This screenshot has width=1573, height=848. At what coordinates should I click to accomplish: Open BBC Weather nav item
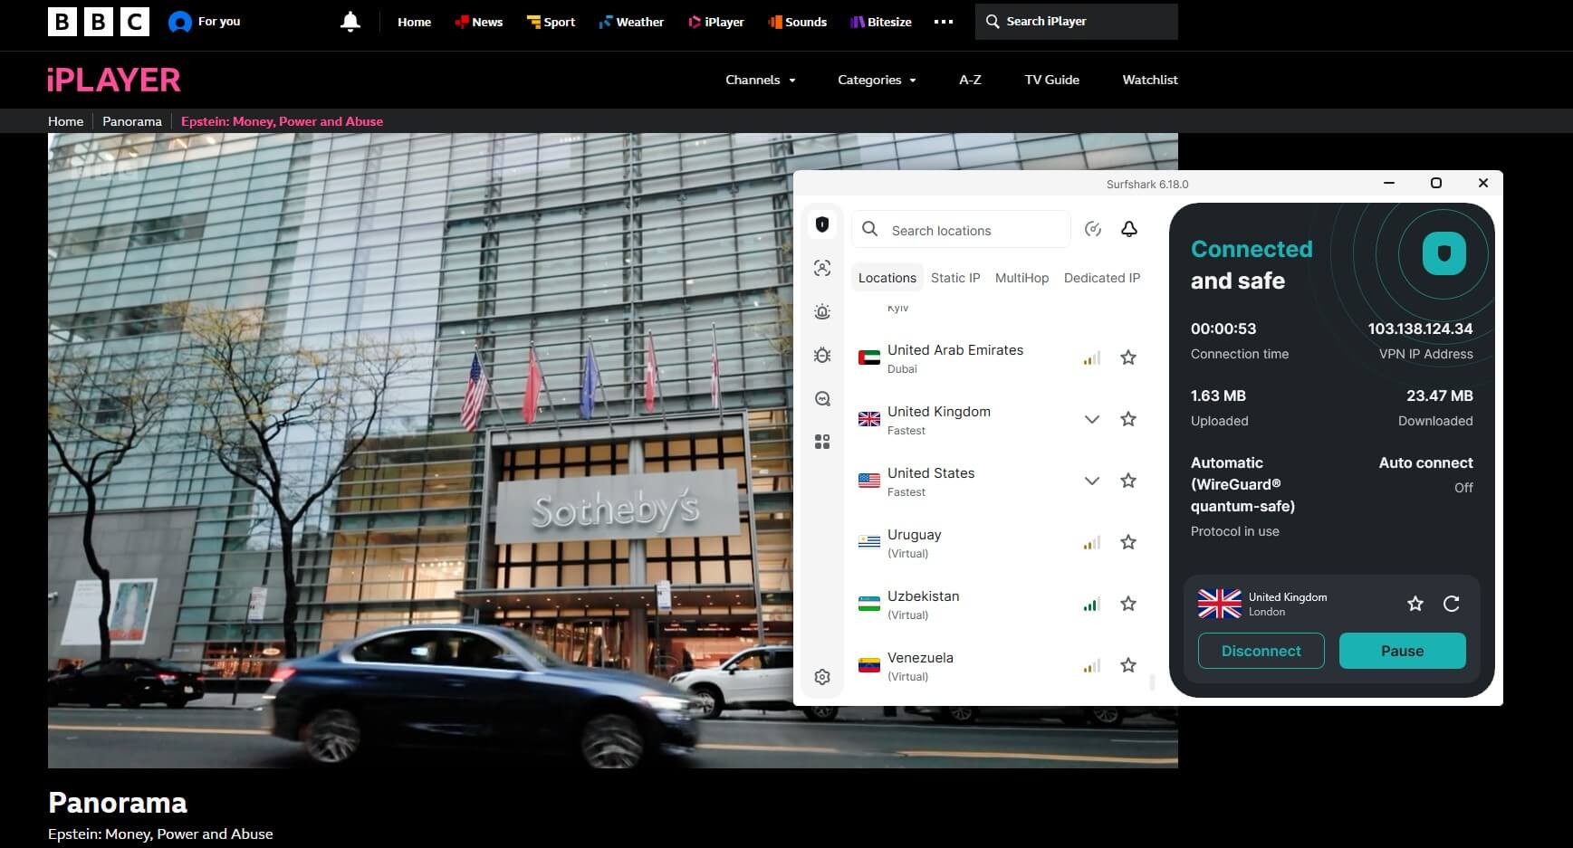(631, 22)
